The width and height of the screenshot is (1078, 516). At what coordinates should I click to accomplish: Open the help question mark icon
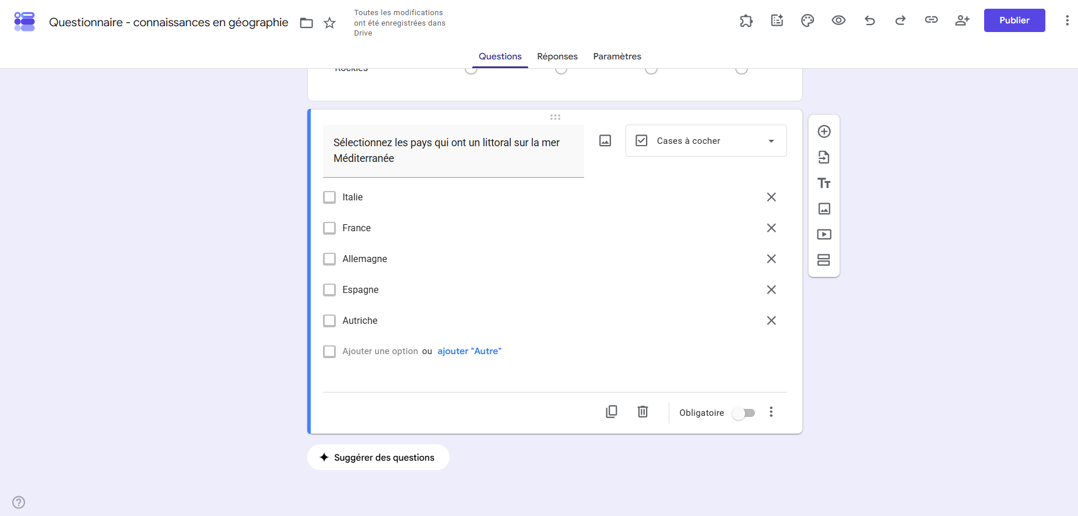pos(19,502)
